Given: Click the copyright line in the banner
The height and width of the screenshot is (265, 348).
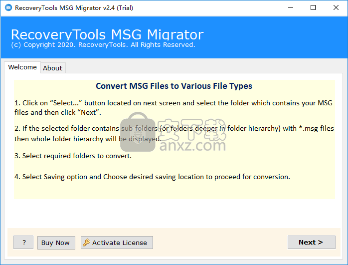Looking at the screenshot, I should pyautogui.click(x=103, y=44).
